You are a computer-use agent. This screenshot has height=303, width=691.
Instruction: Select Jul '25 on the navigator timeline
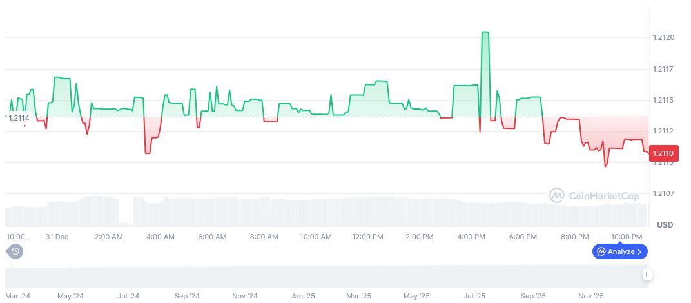point(475,296)
